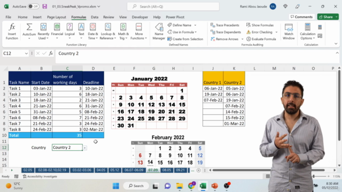Switch to the Data tab
The width and height of the screenshot is (342, 192).
point(95,17)
